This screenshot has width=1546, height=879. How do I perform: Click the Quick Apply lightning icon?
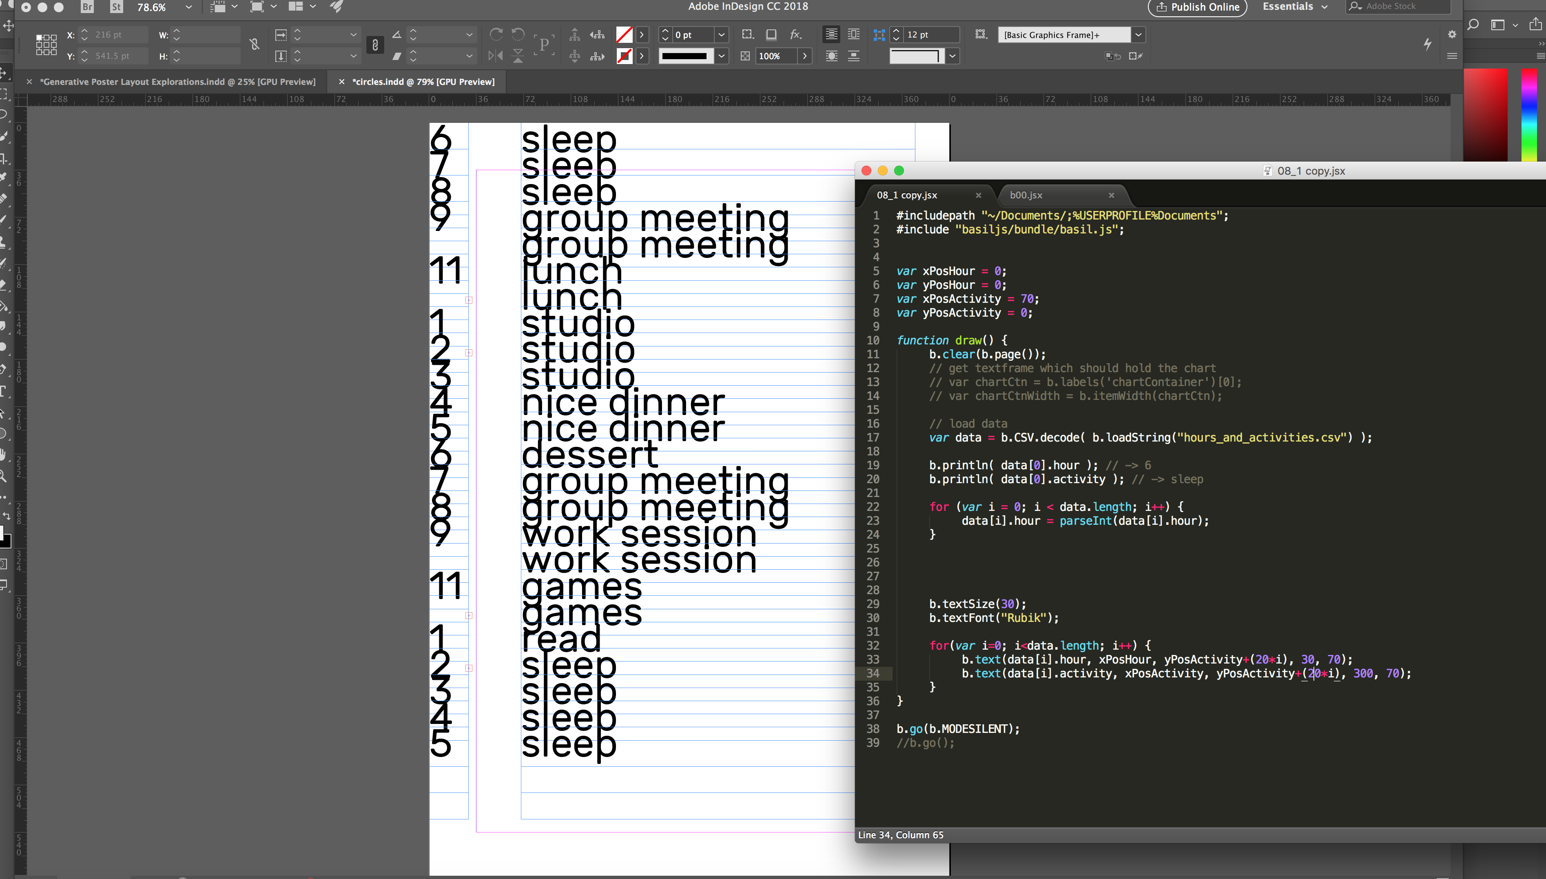1427,44
